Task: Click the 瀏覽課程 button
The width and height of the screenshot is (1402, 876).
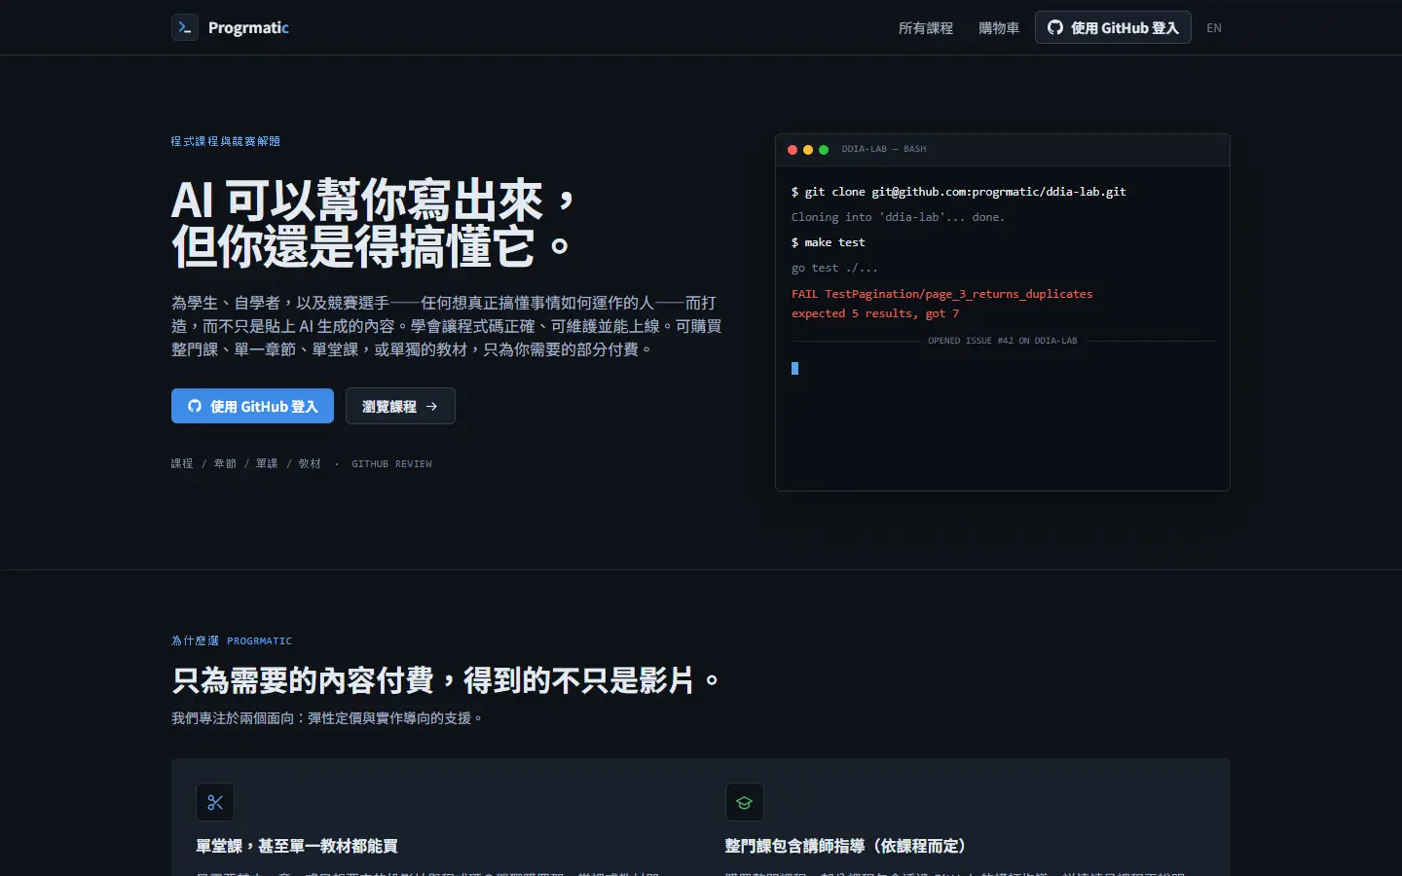Action: (400, 406)
